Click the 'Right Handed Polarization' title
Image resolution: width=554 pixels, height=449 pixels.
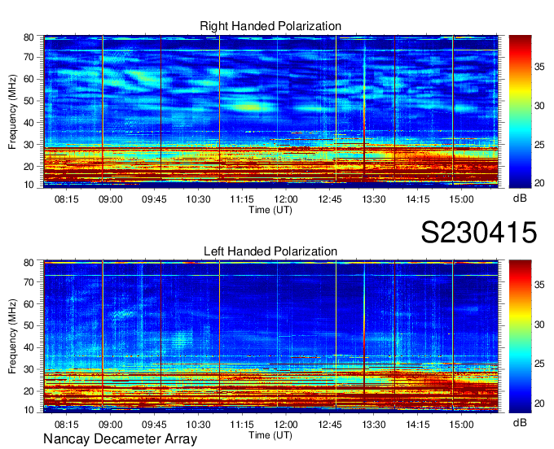pyautogui.click(x=270, y=26)
